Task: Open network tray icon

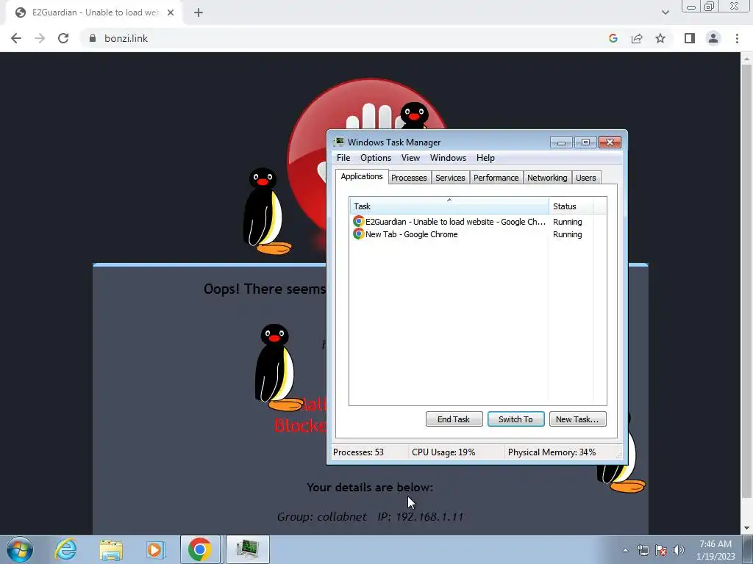Action: click(643, 550)
